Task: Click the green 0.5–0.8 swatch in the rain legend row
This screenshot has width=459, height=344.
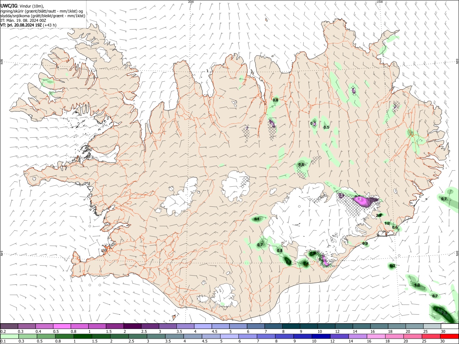Action: click(46, 336)
